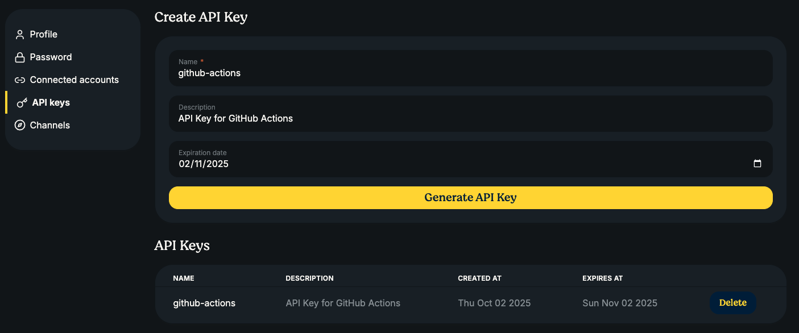Click the Connected accounts link icon
The height and width of the screenshot is (333, 799).
(20, 80)
